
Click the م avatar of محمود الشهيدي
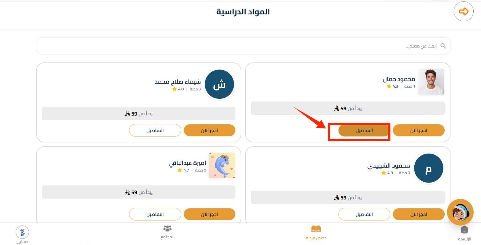[428, 169]
